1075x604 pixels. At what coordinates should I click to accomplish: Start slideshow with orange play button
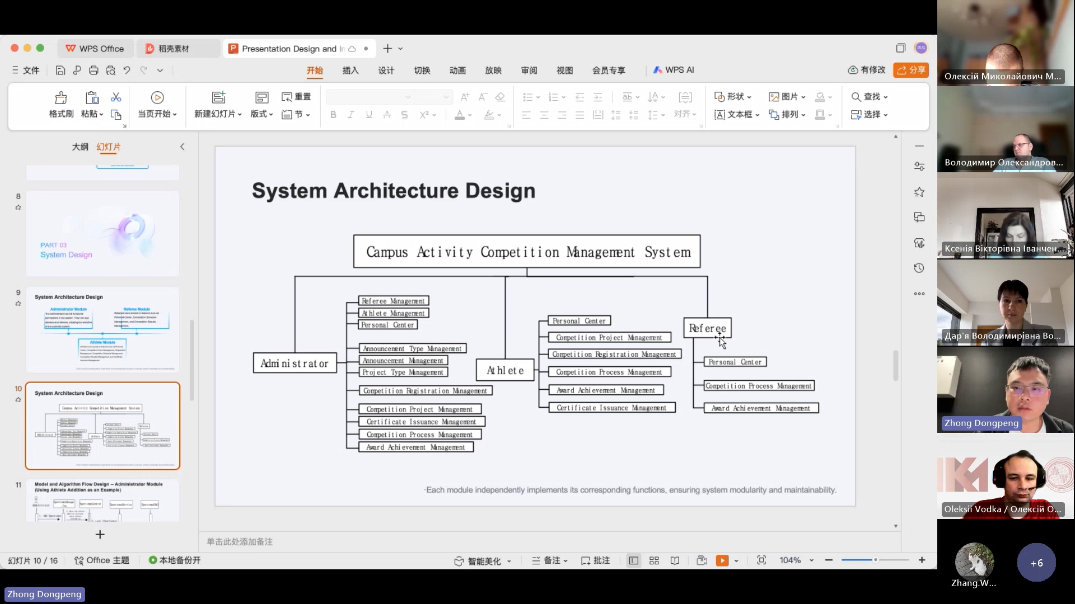click(722, 560)
